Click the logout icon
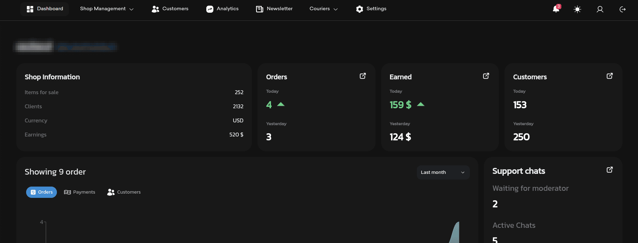The width and height of the screenshot is (638, 243). pos(623,9)
